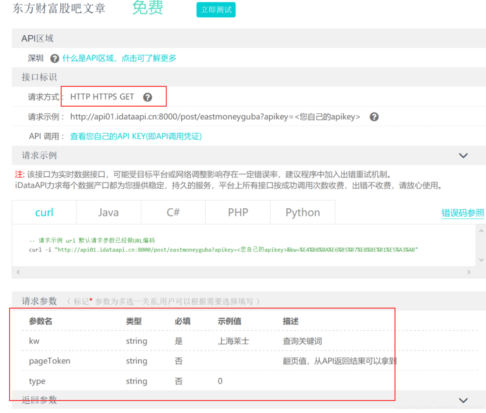This screenshot has width=486, height=413.
Task: Click the 深圳 region label
Action: 36,58
